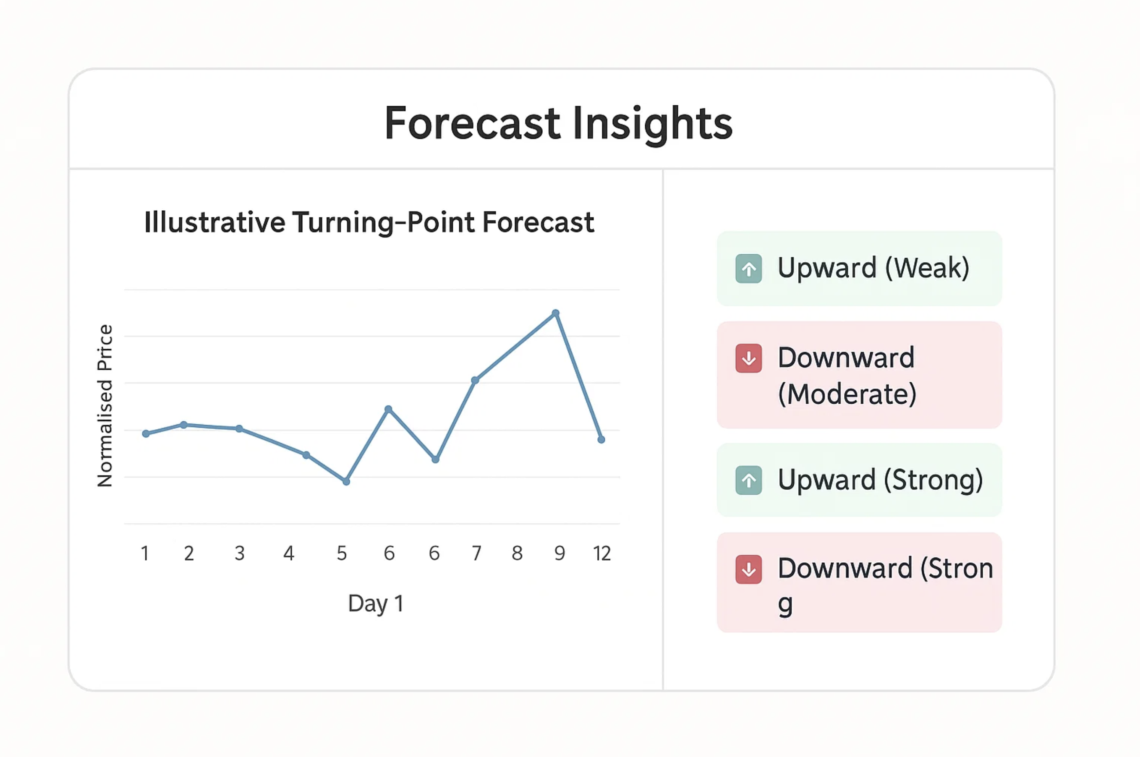
Task: Click the lowest data point above day 5
Action: [346, 481]
